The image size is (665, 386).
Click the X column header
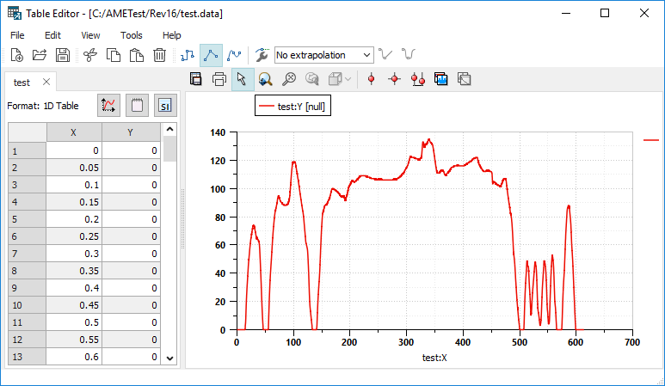73,132
